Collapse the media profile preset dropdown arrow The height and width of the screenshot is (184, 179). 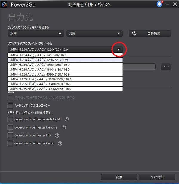(x=119, y=49)
